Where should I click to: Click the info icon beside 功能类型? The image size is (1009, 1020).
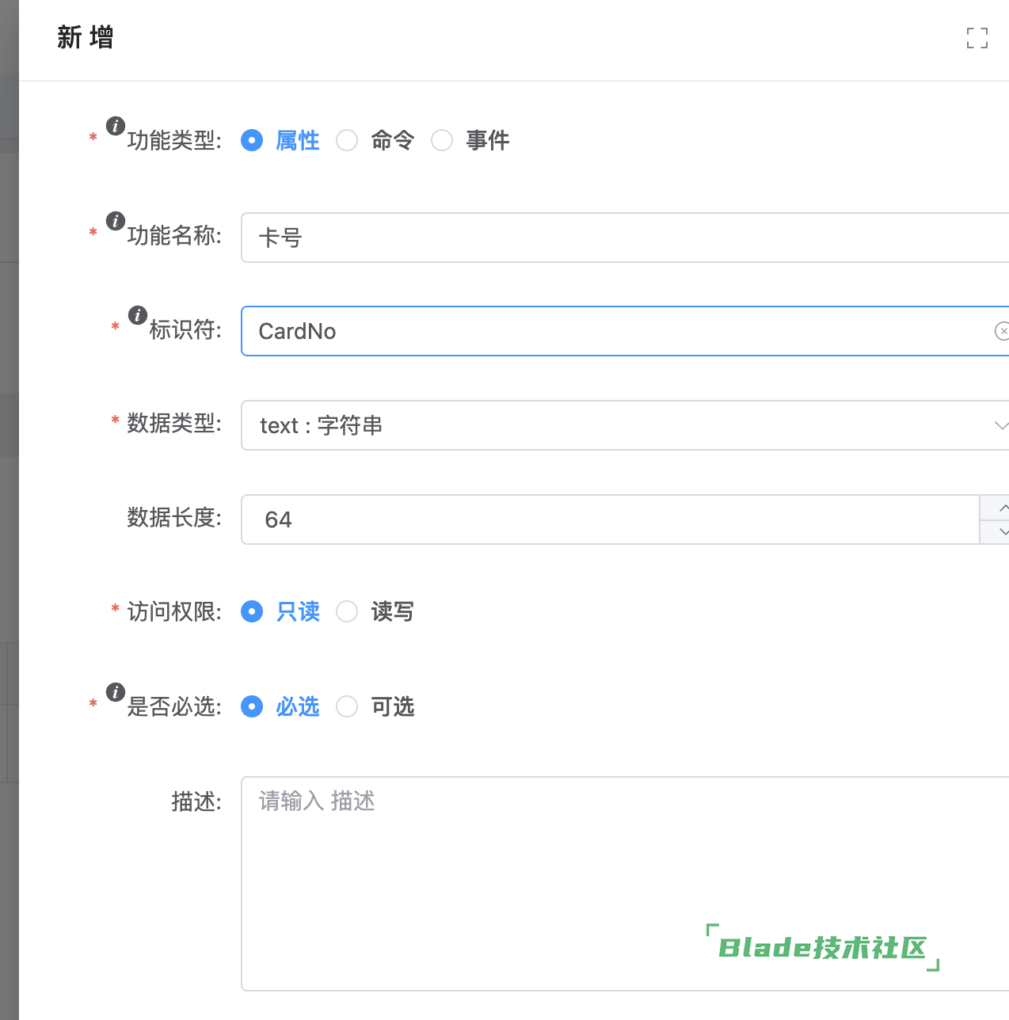pos(115,125)
